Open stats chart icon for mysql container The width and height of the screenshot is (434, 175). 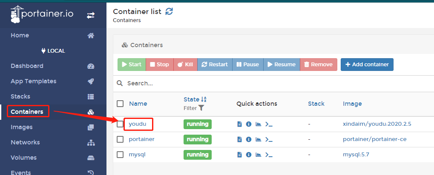pos(258,155)
